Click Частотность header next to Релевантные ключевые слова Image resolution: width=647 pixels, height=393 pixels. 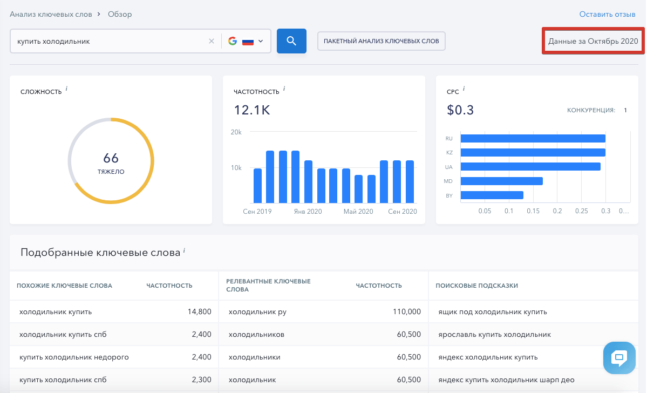379,286
